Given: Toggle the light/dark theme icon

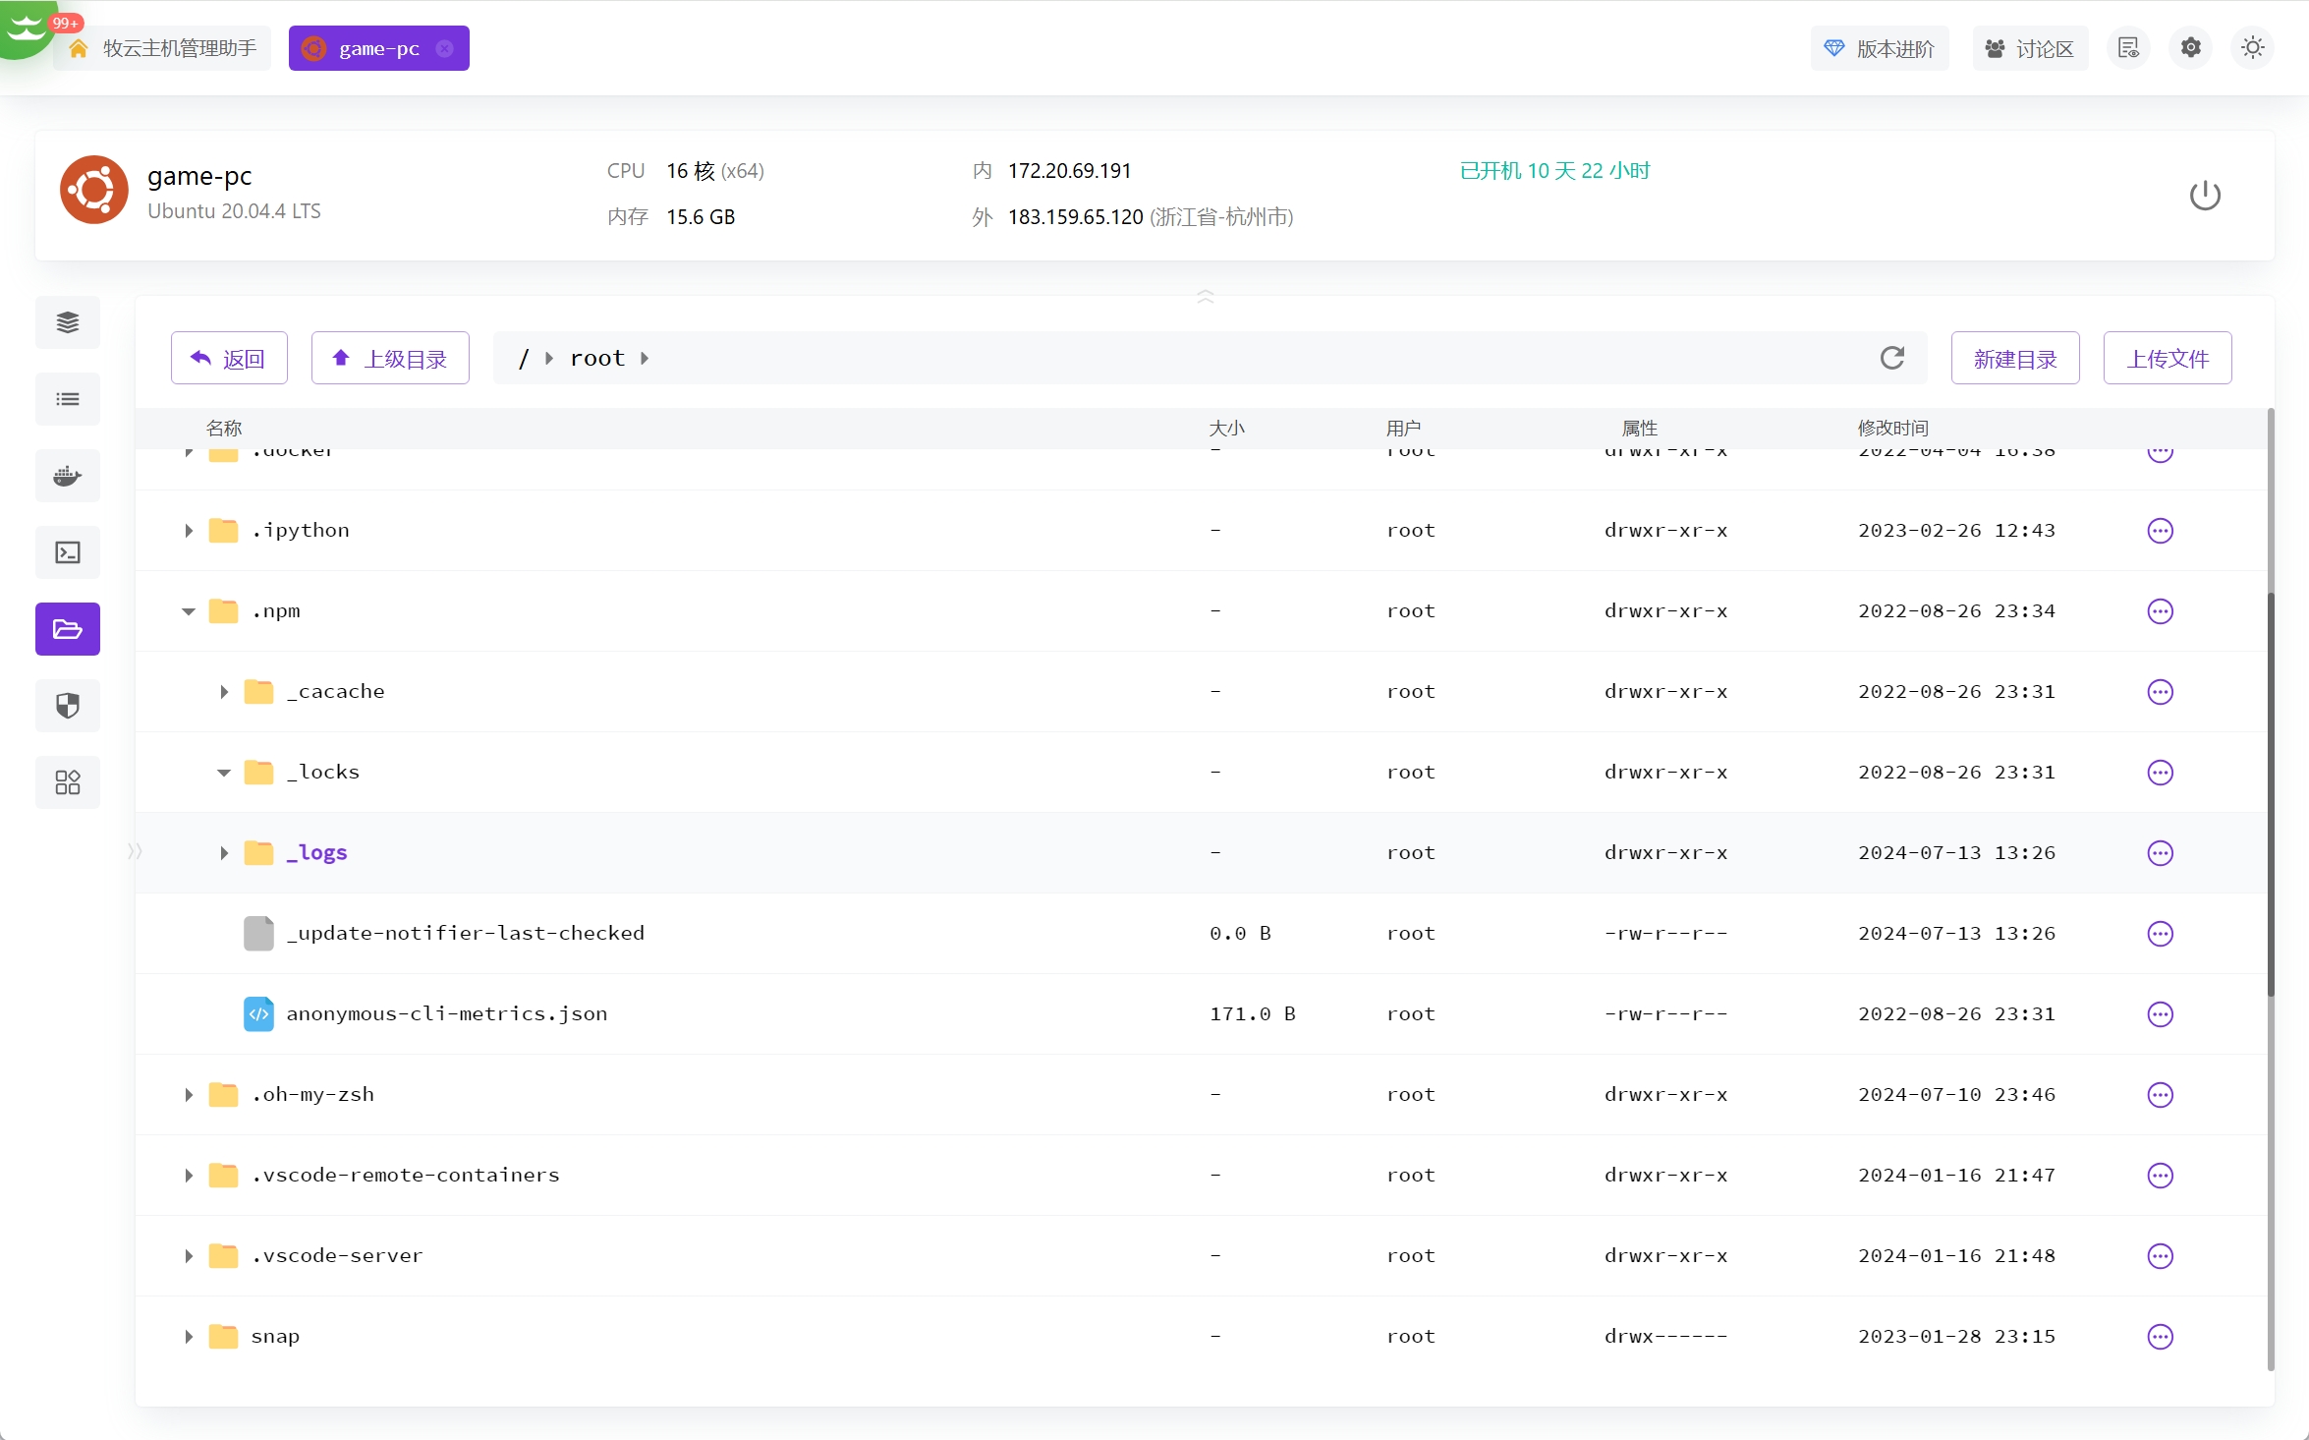Looking at the screenshot, I should click(x=2253, y=47).
